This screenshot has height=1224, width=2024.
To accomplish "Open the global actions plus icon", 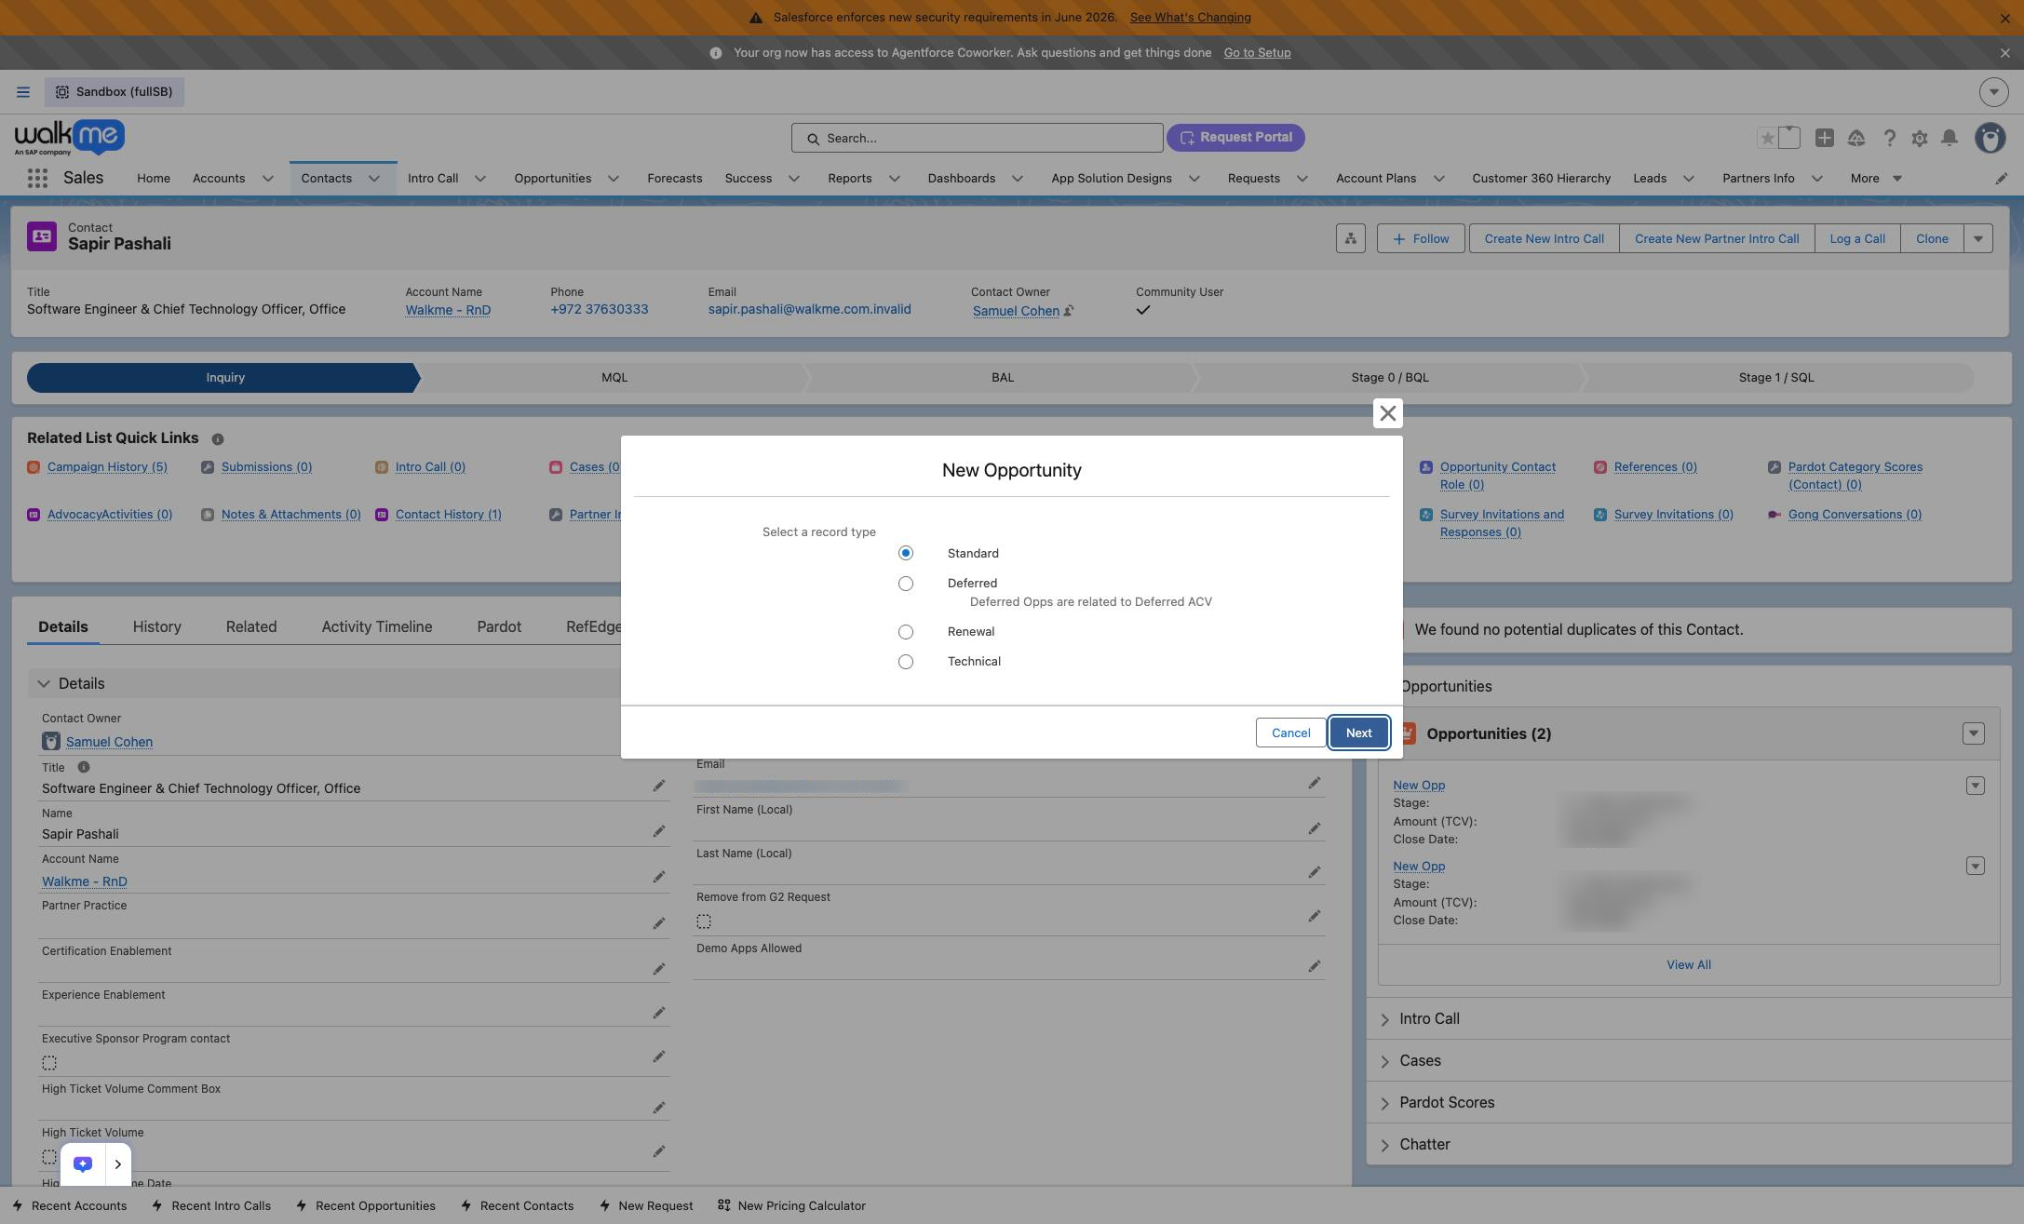I will (1825, 138).
